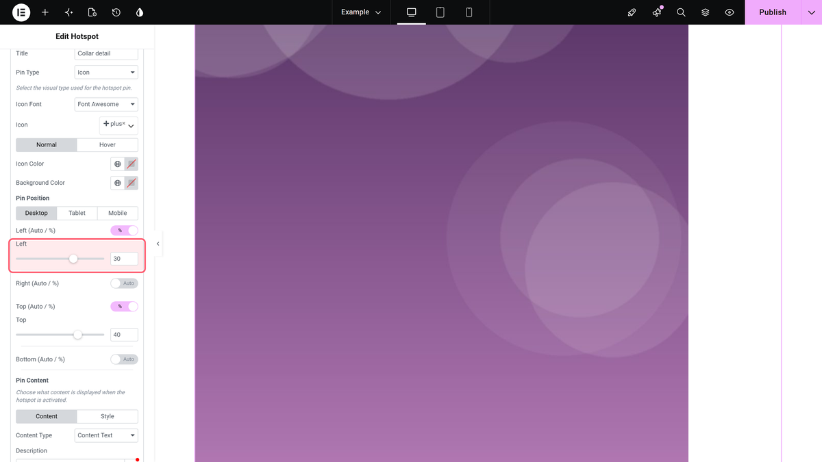This screenshot has height=462, width=822.
Task: Open the Icon Font dropdown
Action: click(x=106, y=104)
